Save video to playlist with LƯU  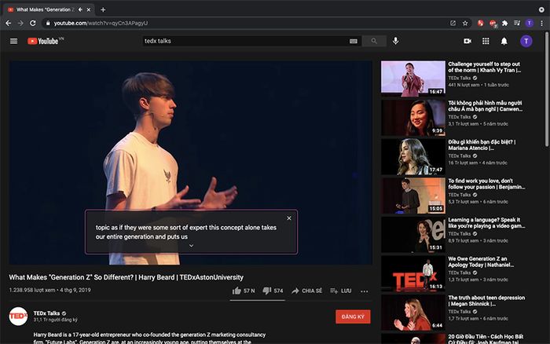340,291
